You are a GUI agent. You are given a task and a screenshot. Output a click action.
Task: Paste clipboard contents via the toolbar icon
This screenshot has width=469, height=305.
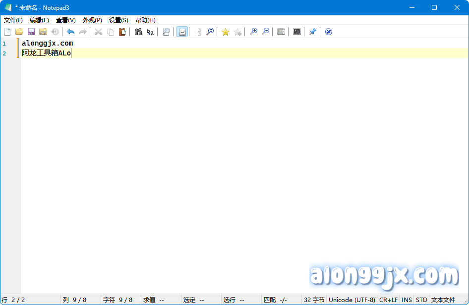point(122,32)
